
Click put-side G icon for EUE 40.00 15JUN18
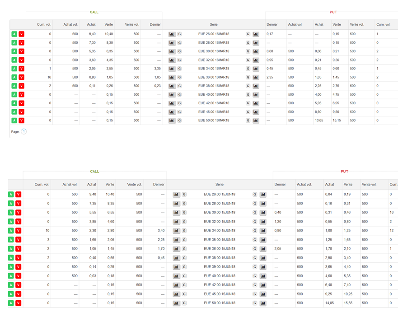(255, 276)
